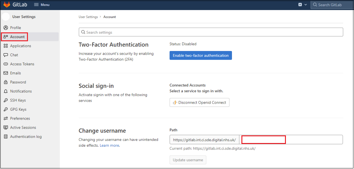Open Emails settings
The height and width of the screenshot is (169, 354).
pyautogui.click(x=15, y=73)
